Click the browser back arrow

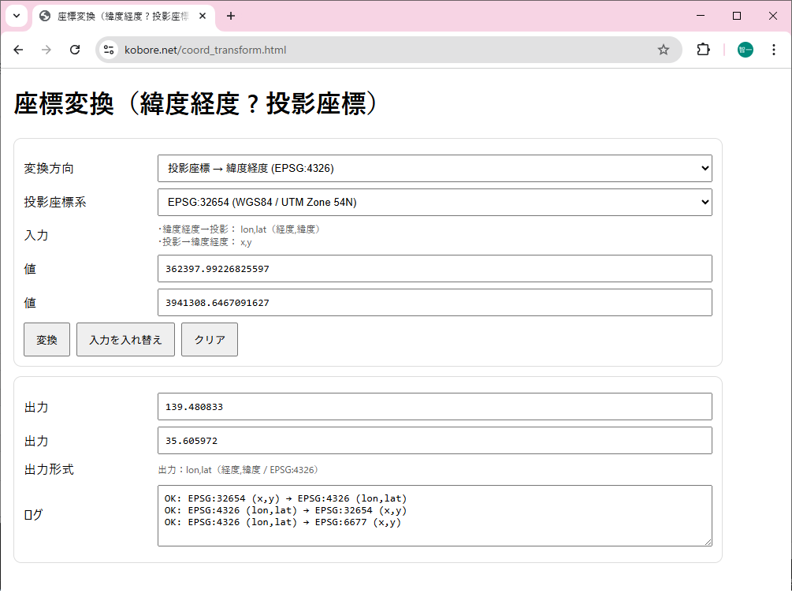coord(19,50)
